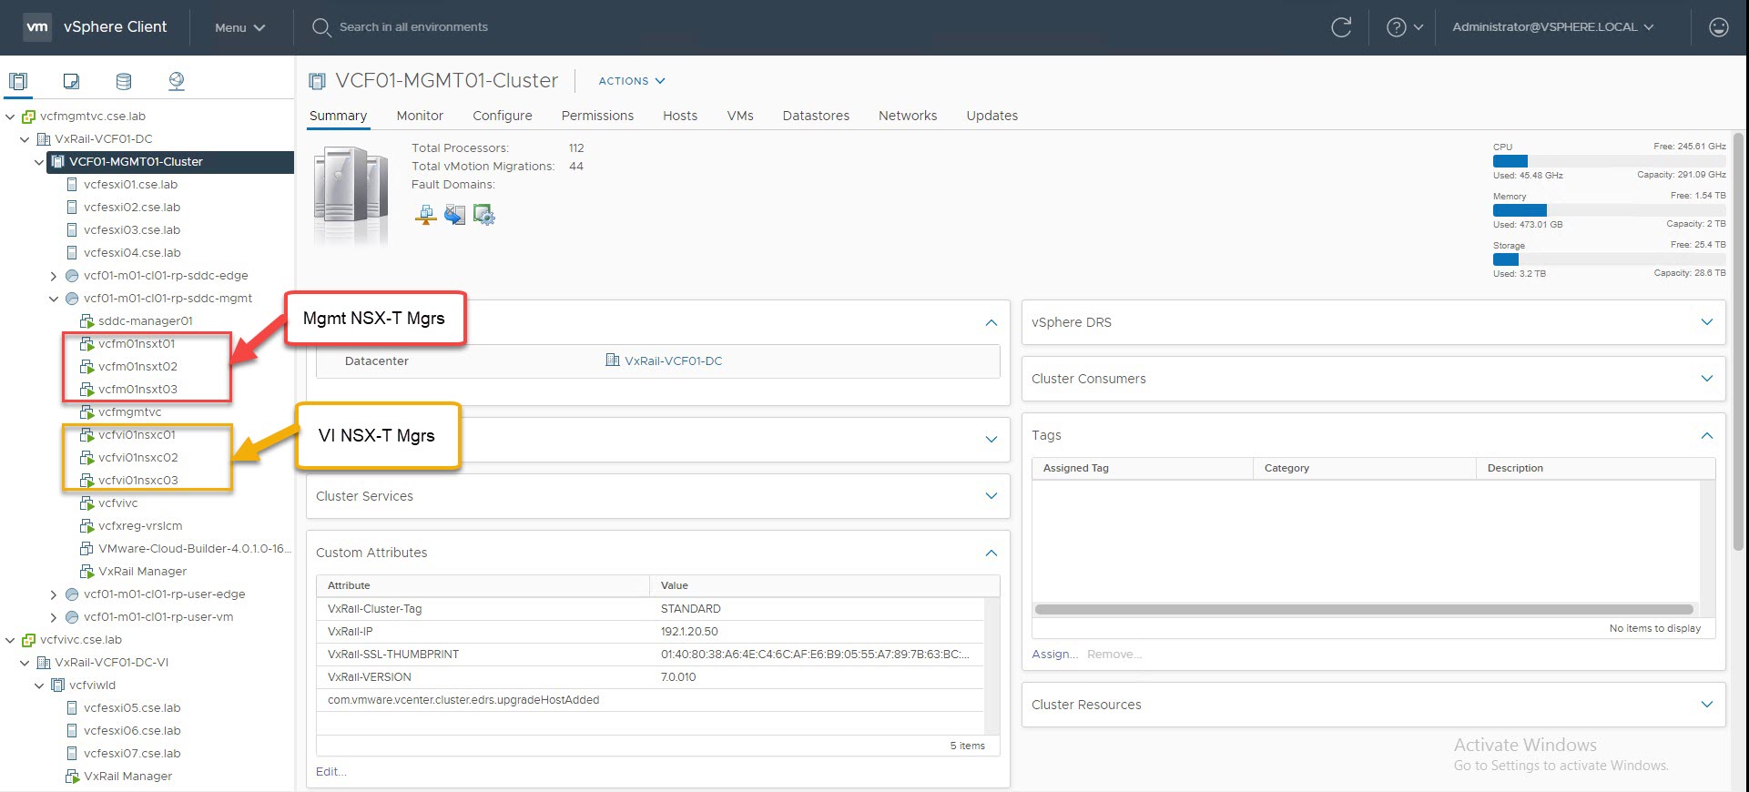Image resolution: width=1749 pixels, height=792 pixels.
Task: Open the Hosts and Clusters inventory view icon
Action: coord(18,81)
